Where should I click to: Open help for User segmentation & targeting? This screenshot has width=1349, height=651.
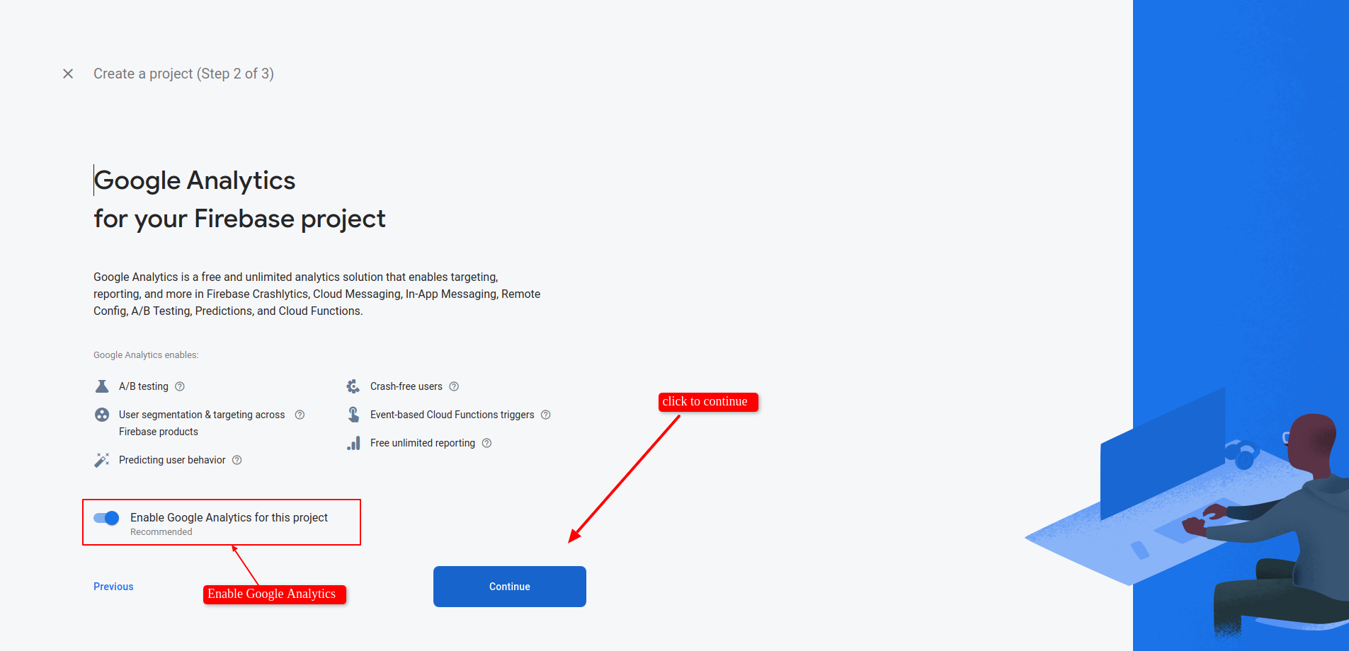(300, 415)
